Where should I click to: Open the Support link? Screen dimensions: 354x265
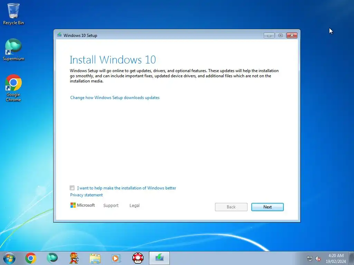pos(111,206)
